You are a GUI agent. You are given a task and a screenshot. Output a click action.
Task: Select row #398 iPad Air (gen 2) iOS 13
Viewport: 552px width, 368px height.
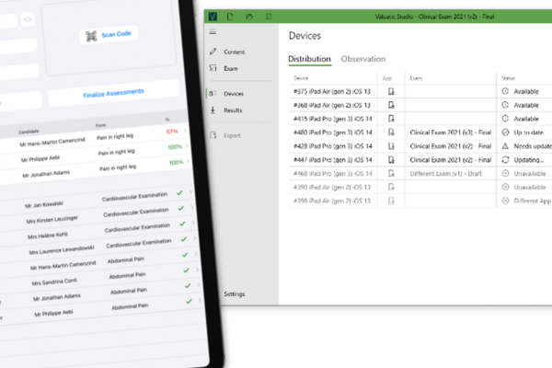tap(420, 201)
